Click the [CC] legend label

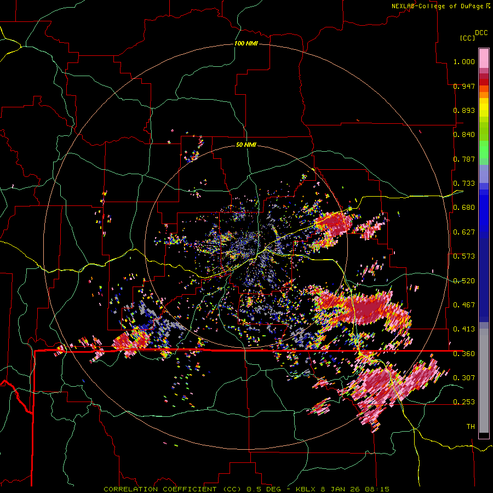coord(467,38)
